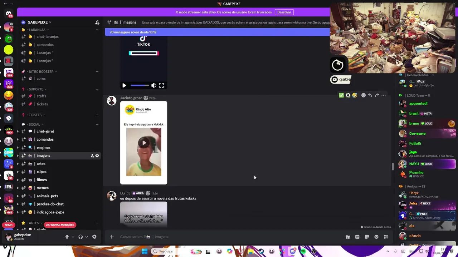Open headphones output options arrow
Screen dimensions: 458x257
click(x=86, y=237)
